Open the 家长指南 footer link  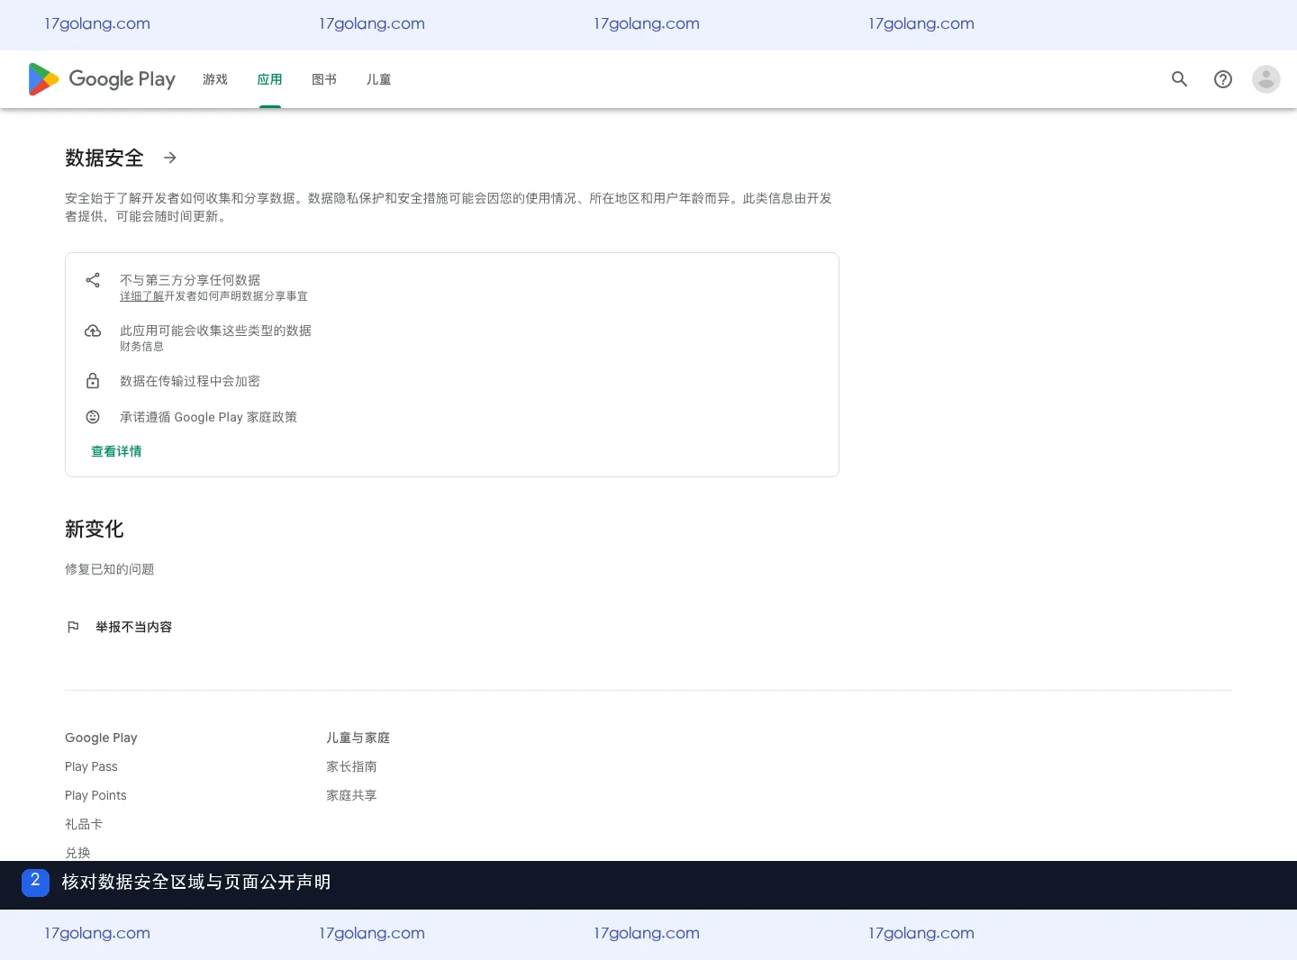351,766
